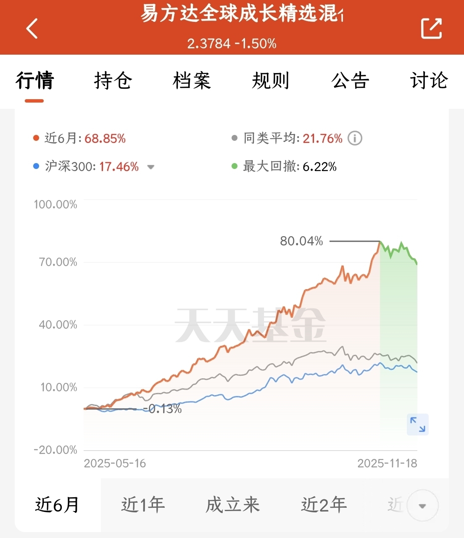464x538 pixels.
Task: Expand chart to fullscreen icon
Action: coord(418,425)
